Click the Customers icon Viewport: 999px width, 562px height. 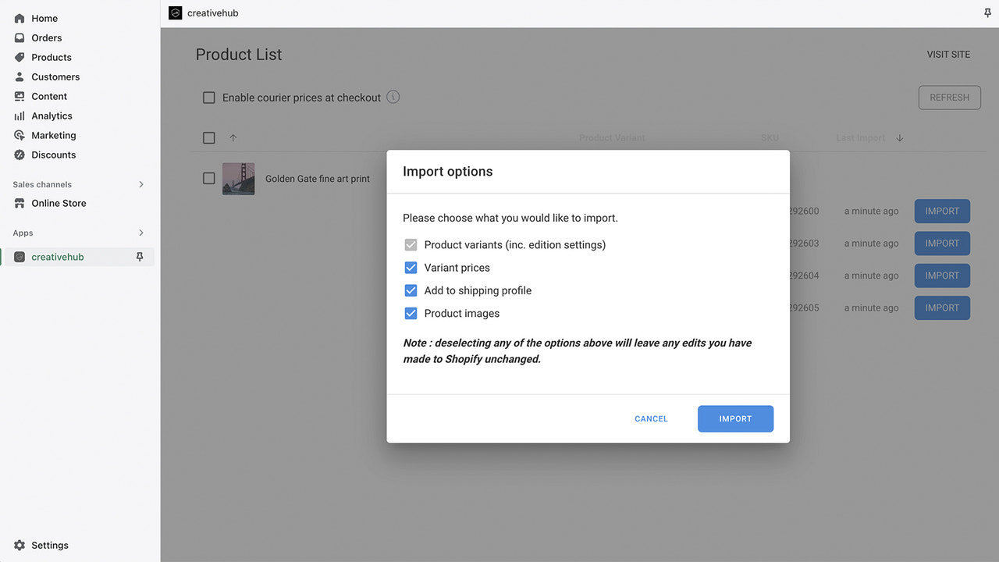(x=19, y=76)
